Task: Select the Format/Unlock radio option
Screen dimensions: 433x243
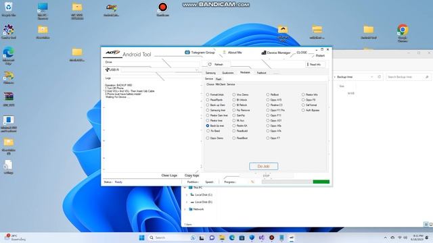Action: [208, 94]
